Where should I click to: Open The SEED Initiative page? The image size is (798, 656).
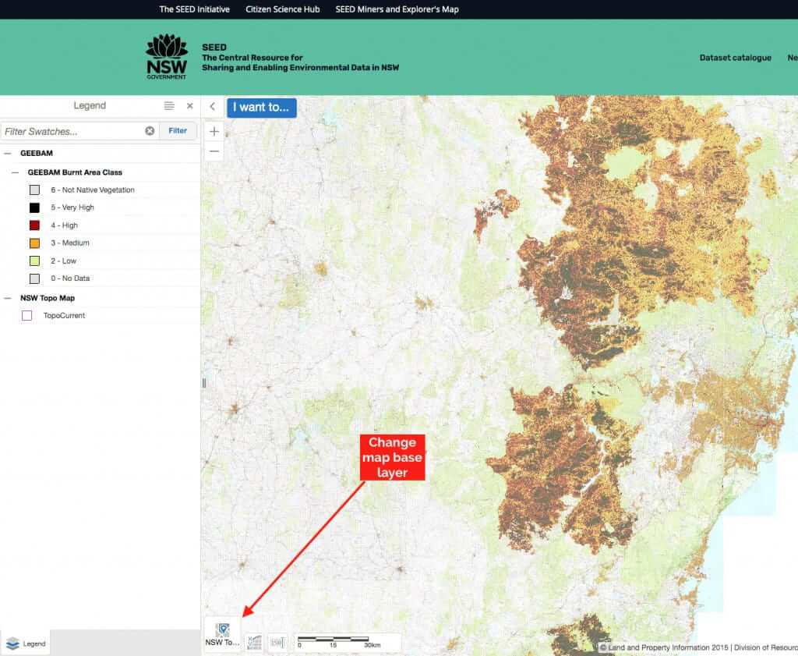coord(194,9)
